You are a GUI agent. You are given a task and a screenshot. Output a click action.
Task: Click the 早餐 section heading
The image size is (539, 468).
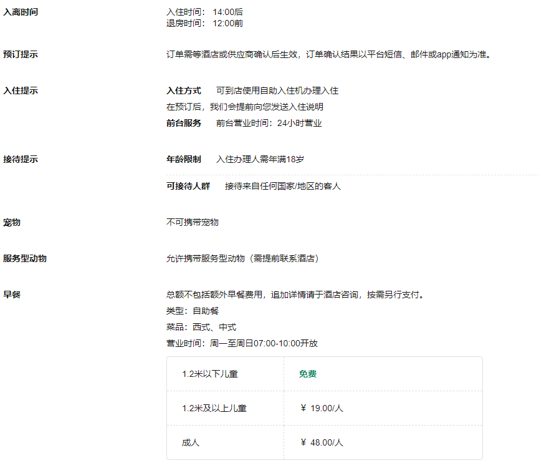click(12, 295)
